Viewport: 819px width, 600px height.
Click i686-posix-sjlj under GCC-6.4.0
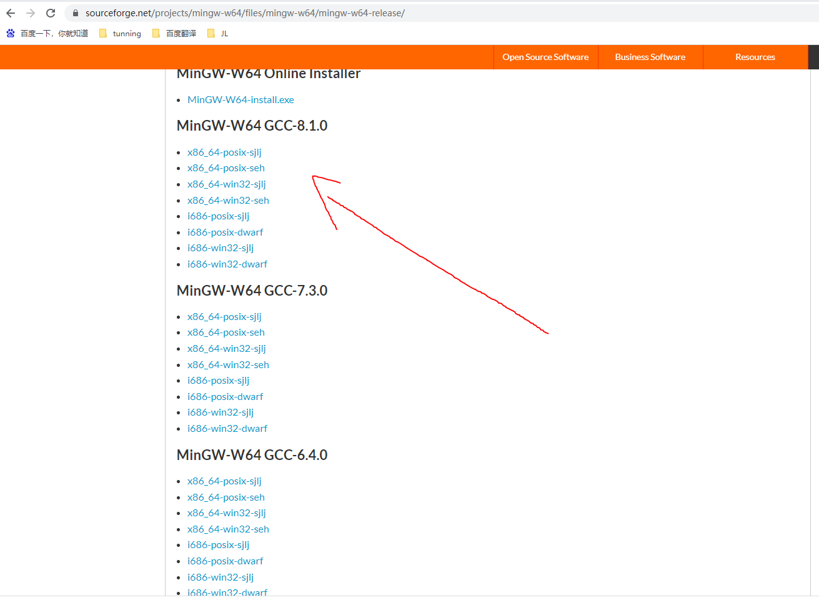pos(218,545)
